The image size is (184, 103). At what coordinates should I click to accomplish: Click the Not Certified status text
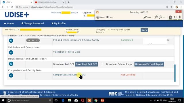pyautogui.click(x=128, y=75)
